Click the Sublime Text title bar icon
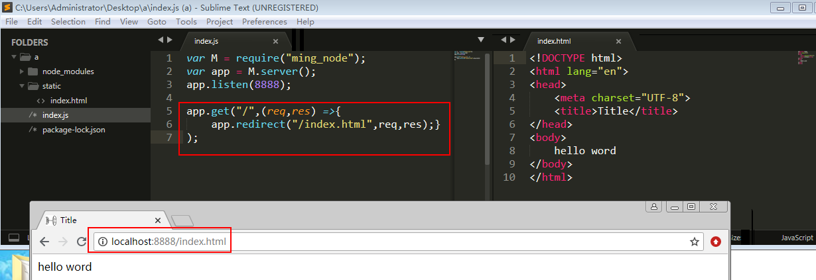This screenshot has width=816, height=280. point(7,7)
